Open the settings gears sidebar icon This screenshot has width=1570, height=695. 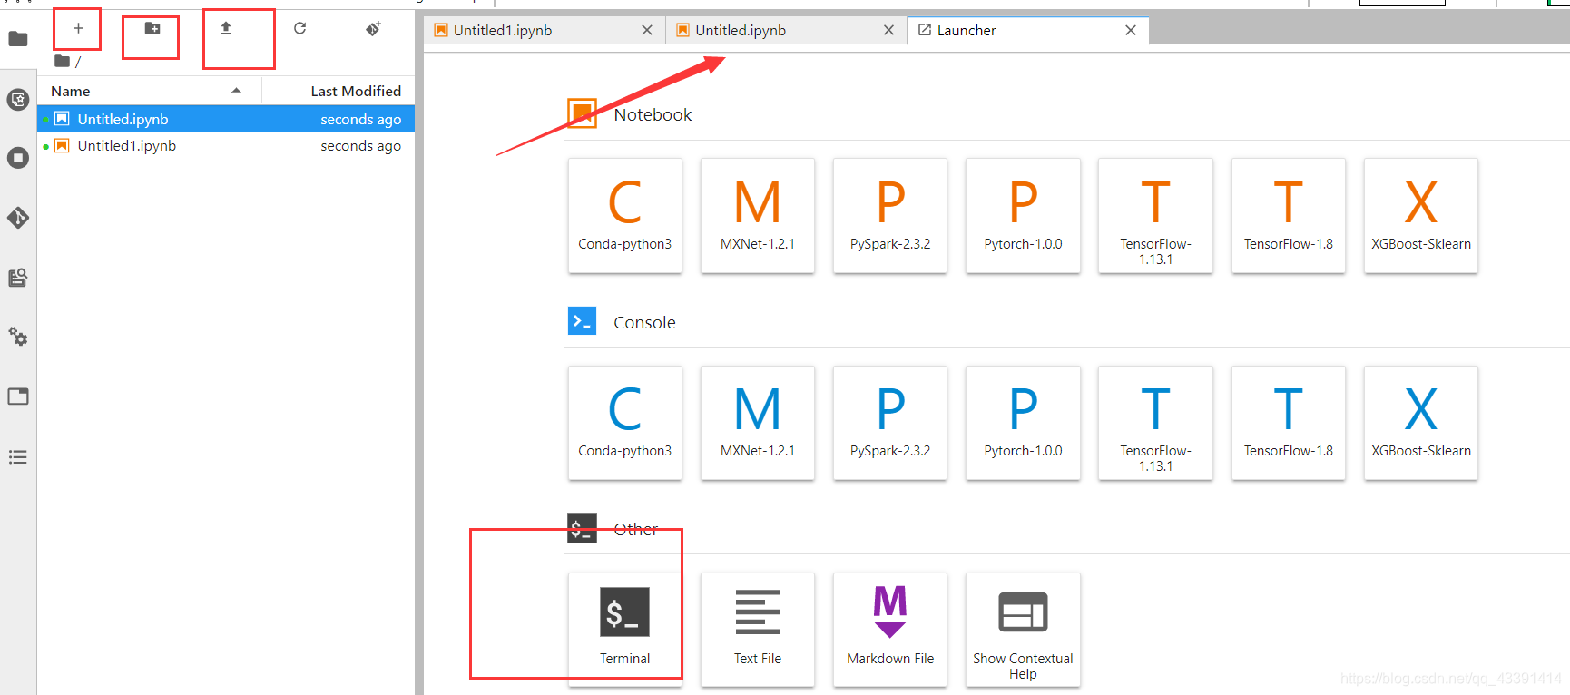[18, 337]
